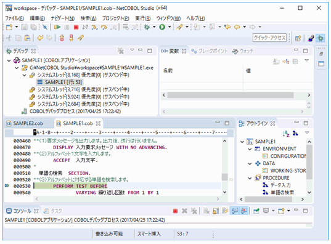331x244 pixels.
Task: Click the green Run button in toolbar
Action: 162,27
